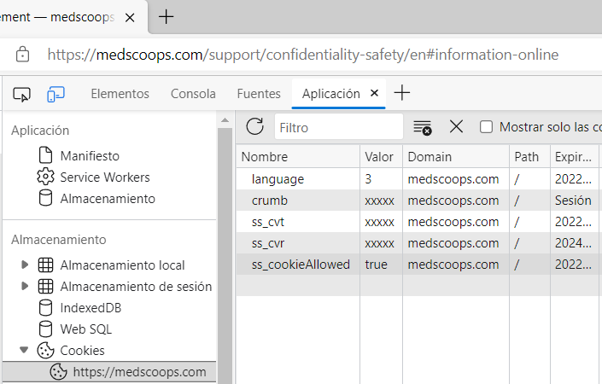The height and width of the screenshot is (384, 602).
Task: Toggle device emulation icon
Action: (56, 94)
